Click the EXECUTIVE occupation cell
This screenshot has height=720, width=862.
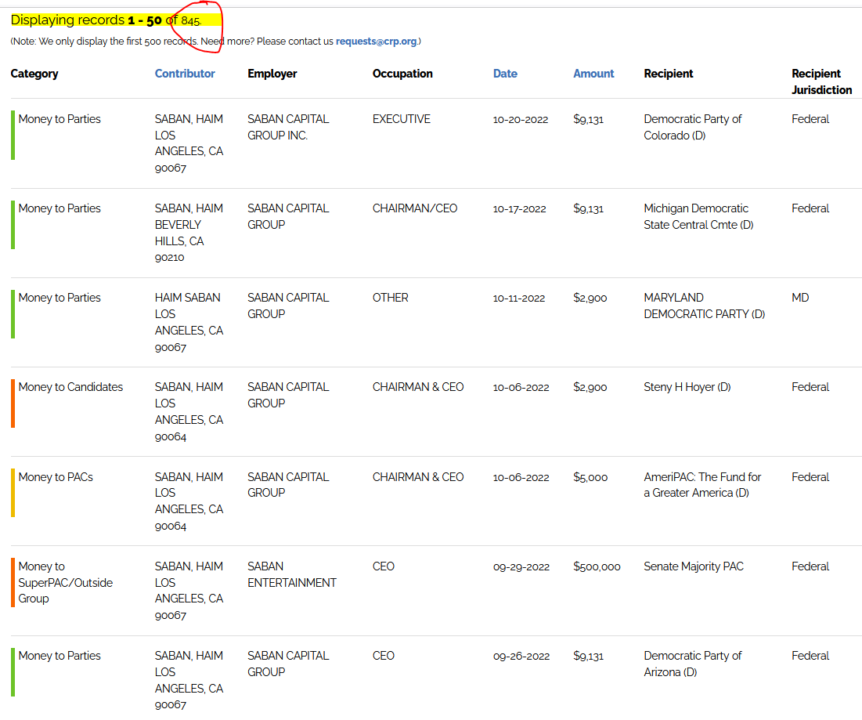pos(402,119)
